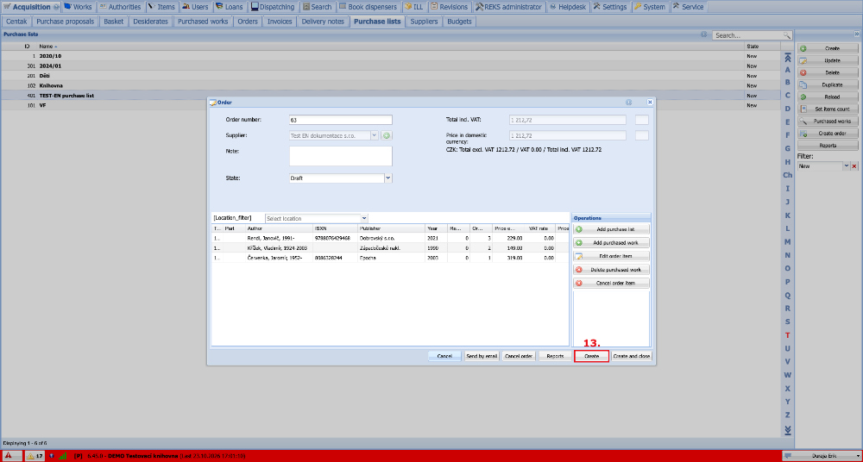The image size is (863, 462).
Task: Click Cancel order button
Action: (x=519, y=356)
